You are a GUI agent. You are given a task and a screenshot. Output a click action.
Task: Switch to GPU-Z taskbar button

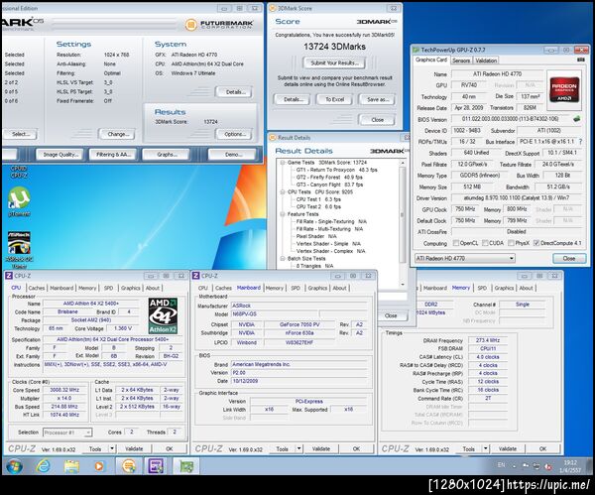coord(186,466)
